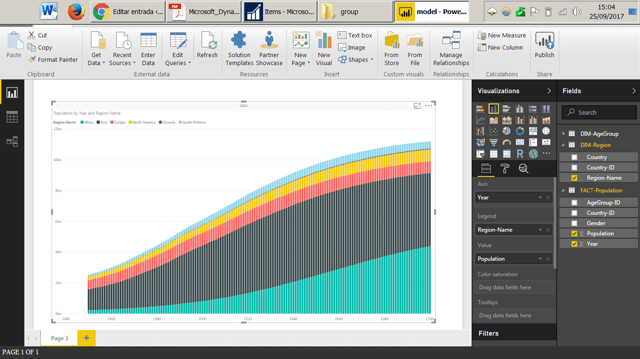This screenshot has height=359, width=640.
Task: Collapse the Visualizations pane chevron
Action: click(x=549, y=91)
